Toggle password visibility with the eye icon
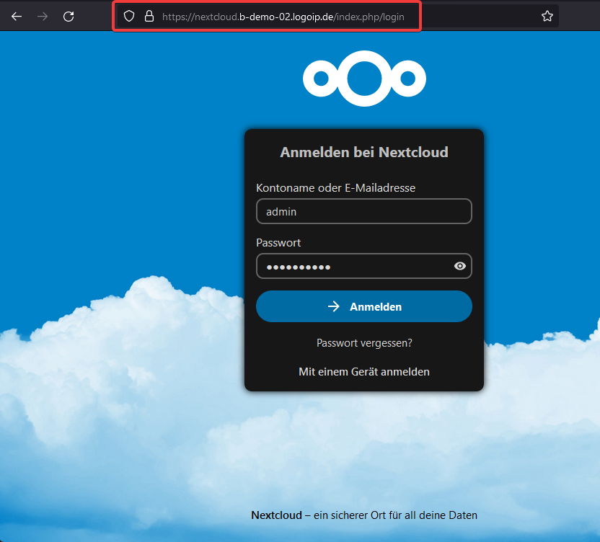 tap(460, 266)
